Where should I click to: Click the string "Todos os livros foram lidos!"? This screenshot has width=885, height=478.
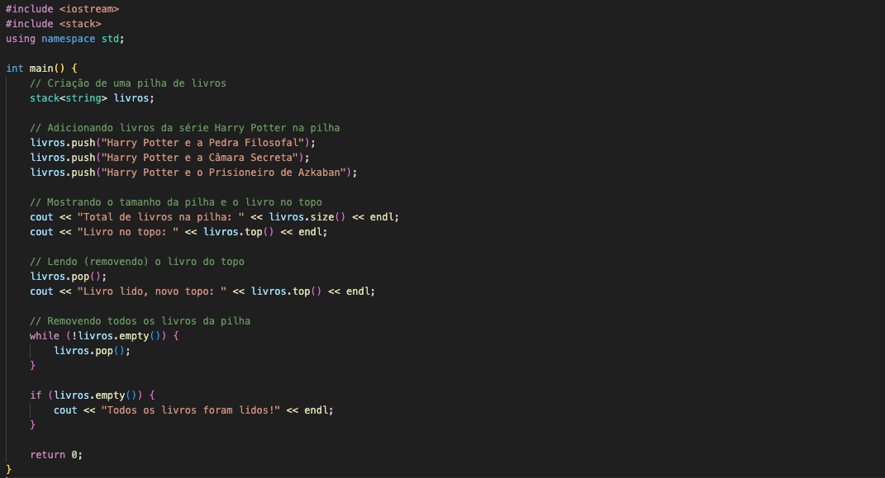pyautogui.click(x=191, y=410)
